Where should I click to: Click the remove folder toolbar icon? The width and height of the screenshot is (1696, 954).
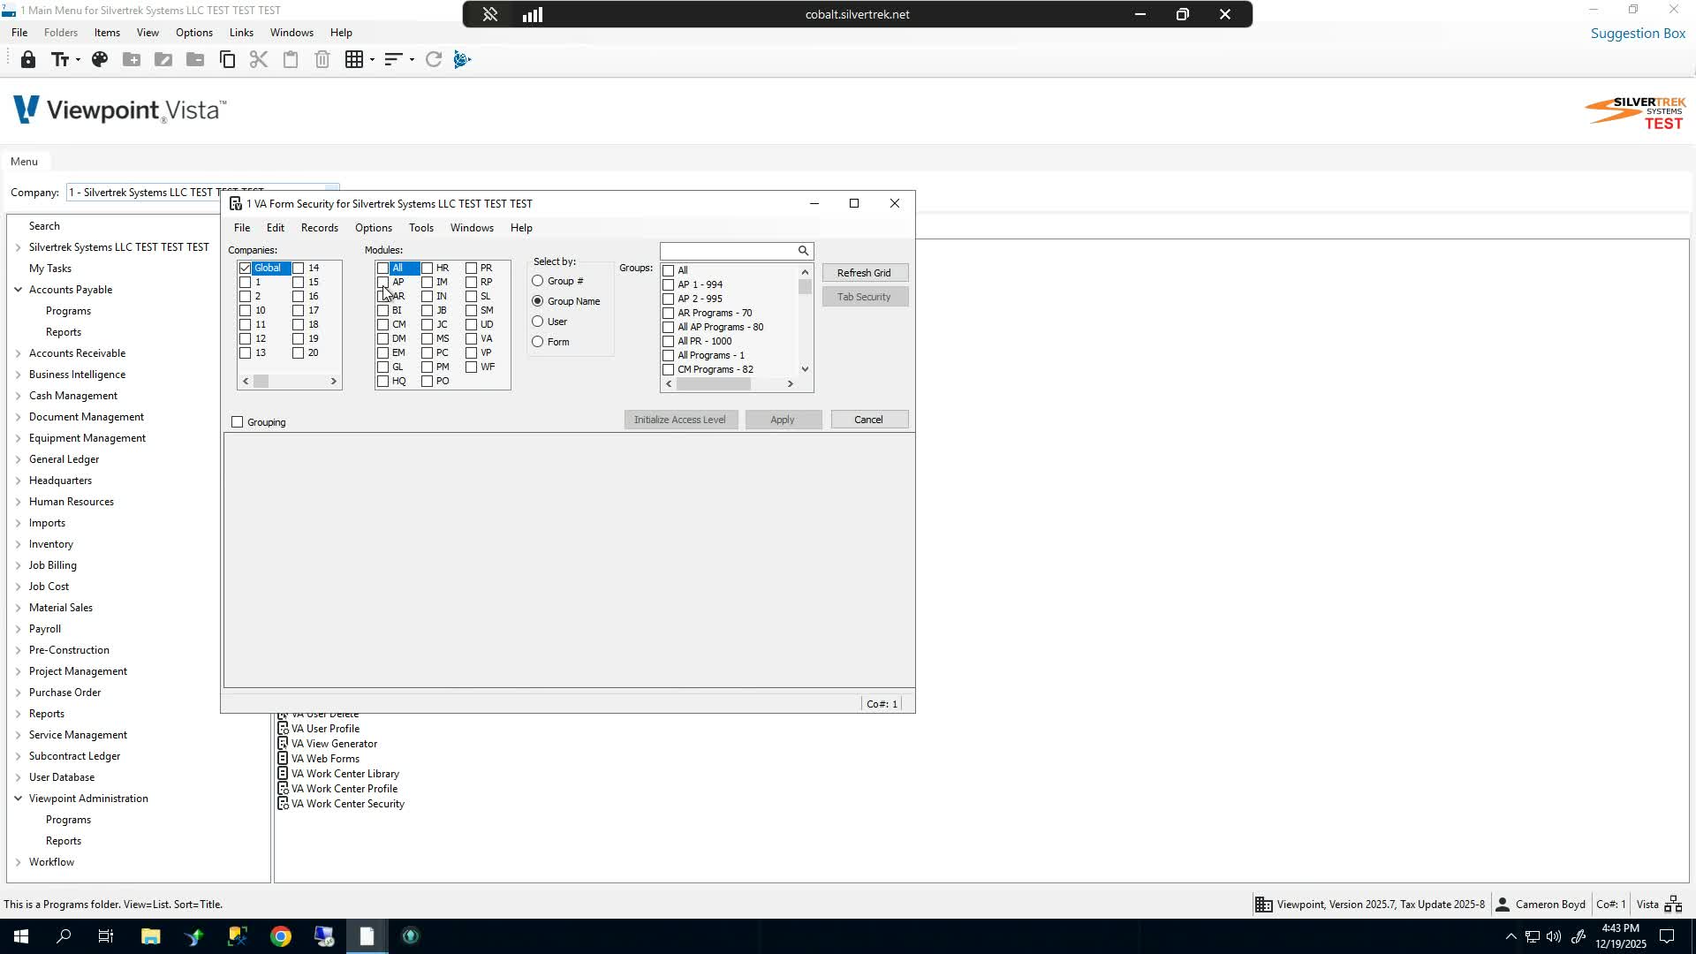pos(195,59)
